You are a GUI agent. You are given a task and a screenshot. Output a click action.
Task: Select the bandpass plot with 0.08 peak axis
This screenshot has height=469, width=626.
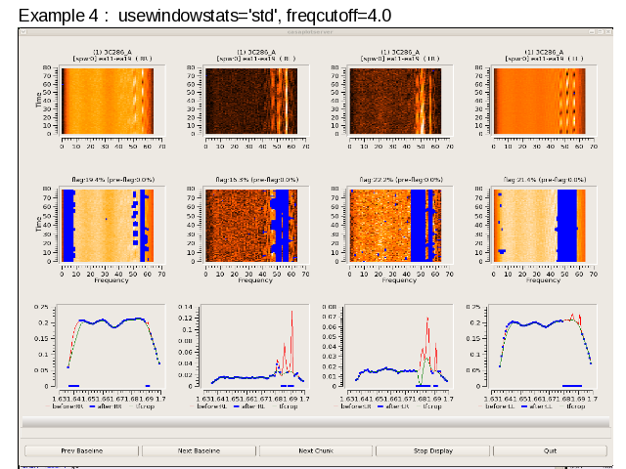[399, 346]
